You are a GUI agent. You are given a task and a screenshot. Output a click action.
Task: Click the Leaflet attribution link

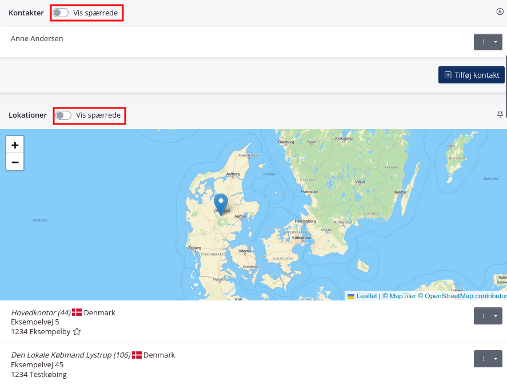pyautogui.click(x=366, y=295)
